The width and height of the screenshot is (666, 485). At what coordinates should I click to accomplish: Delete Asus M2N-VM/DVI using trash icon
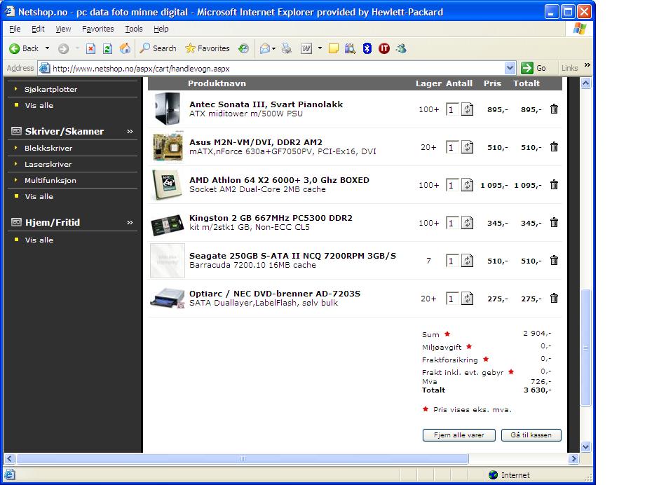click(554, 147)
